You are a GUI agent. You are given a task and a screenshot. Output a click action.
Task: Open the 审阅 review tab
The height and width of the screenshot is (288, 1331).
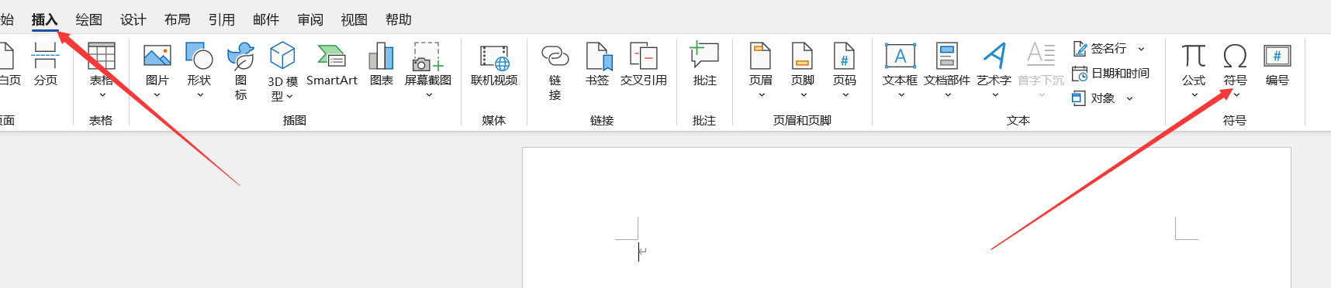(x=310, y=19)
